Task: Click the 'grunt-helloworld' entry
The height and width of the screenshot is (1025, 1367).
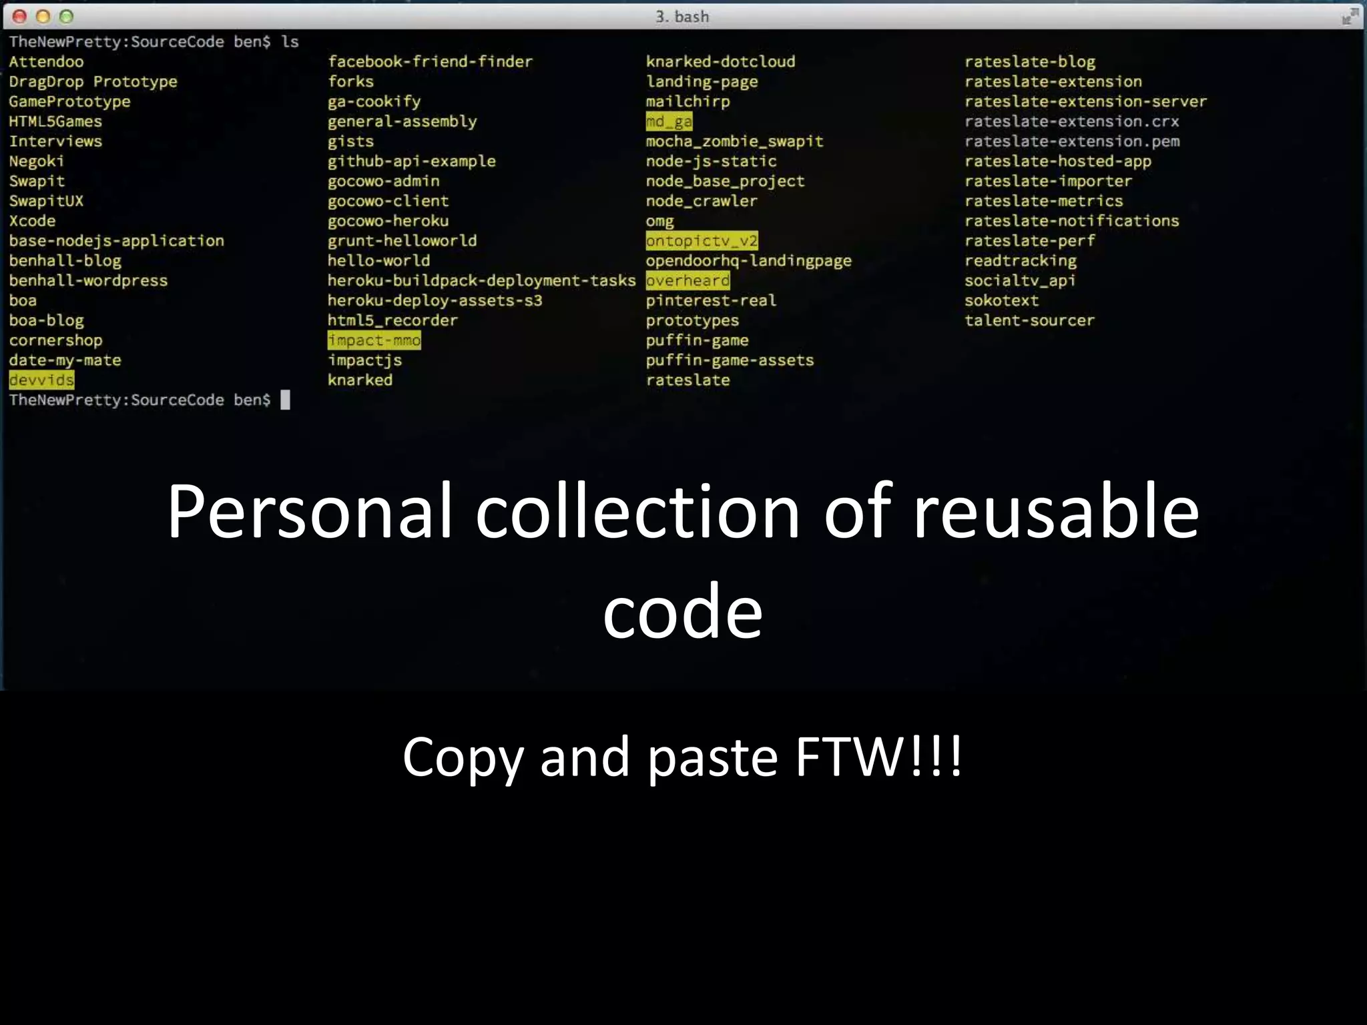Action: click(x=402, y=241)
